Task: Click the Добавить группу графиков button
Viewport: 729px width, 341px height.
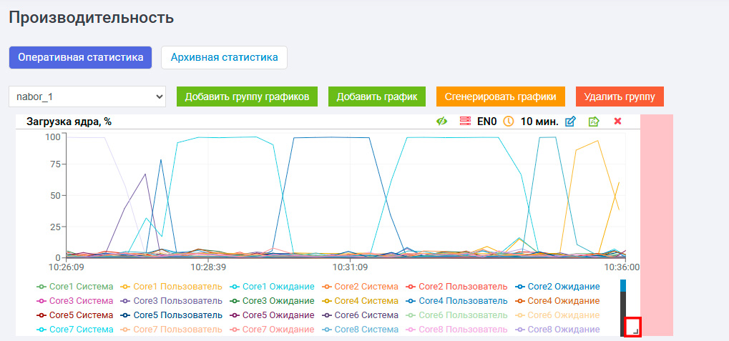Action: [247, 97]
